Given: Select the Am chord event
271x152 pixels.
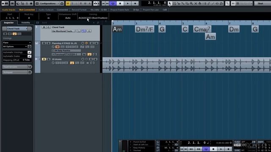Looking at the screenshot, I should pyautogui.click(x=117, y=29).
